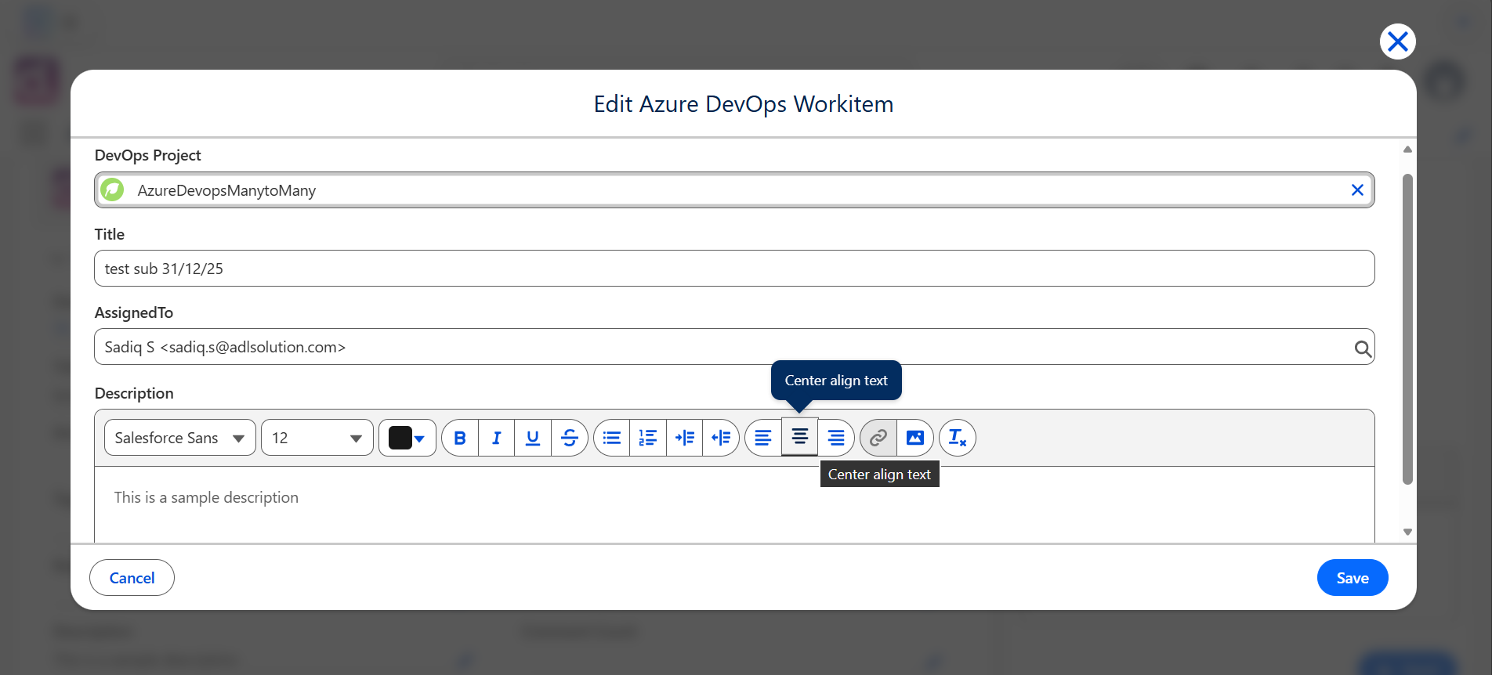Viewport: 1492px width, 675px height.
Task: Click the AssignedTo search magnifier icon
Action: [1363, 348]
